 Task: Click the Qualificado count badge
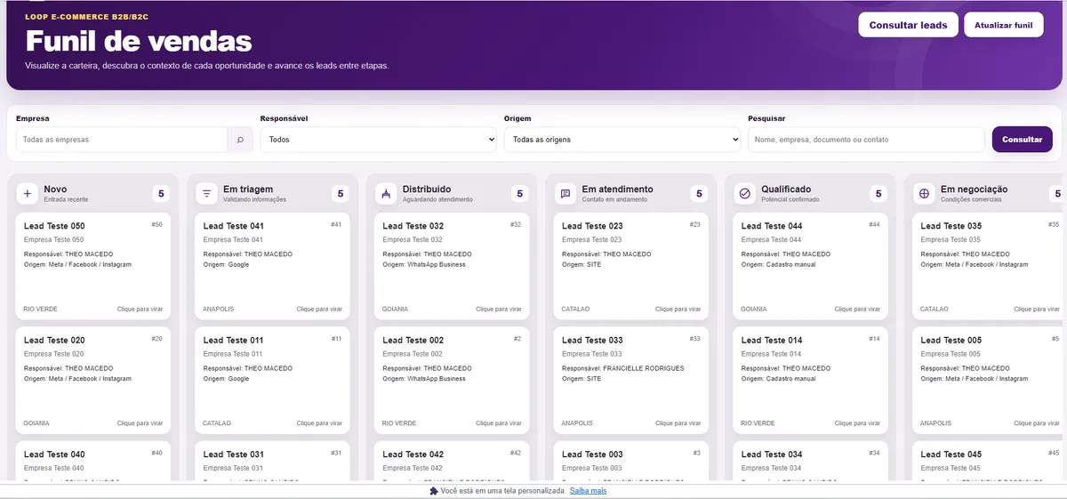click(878, 193)
